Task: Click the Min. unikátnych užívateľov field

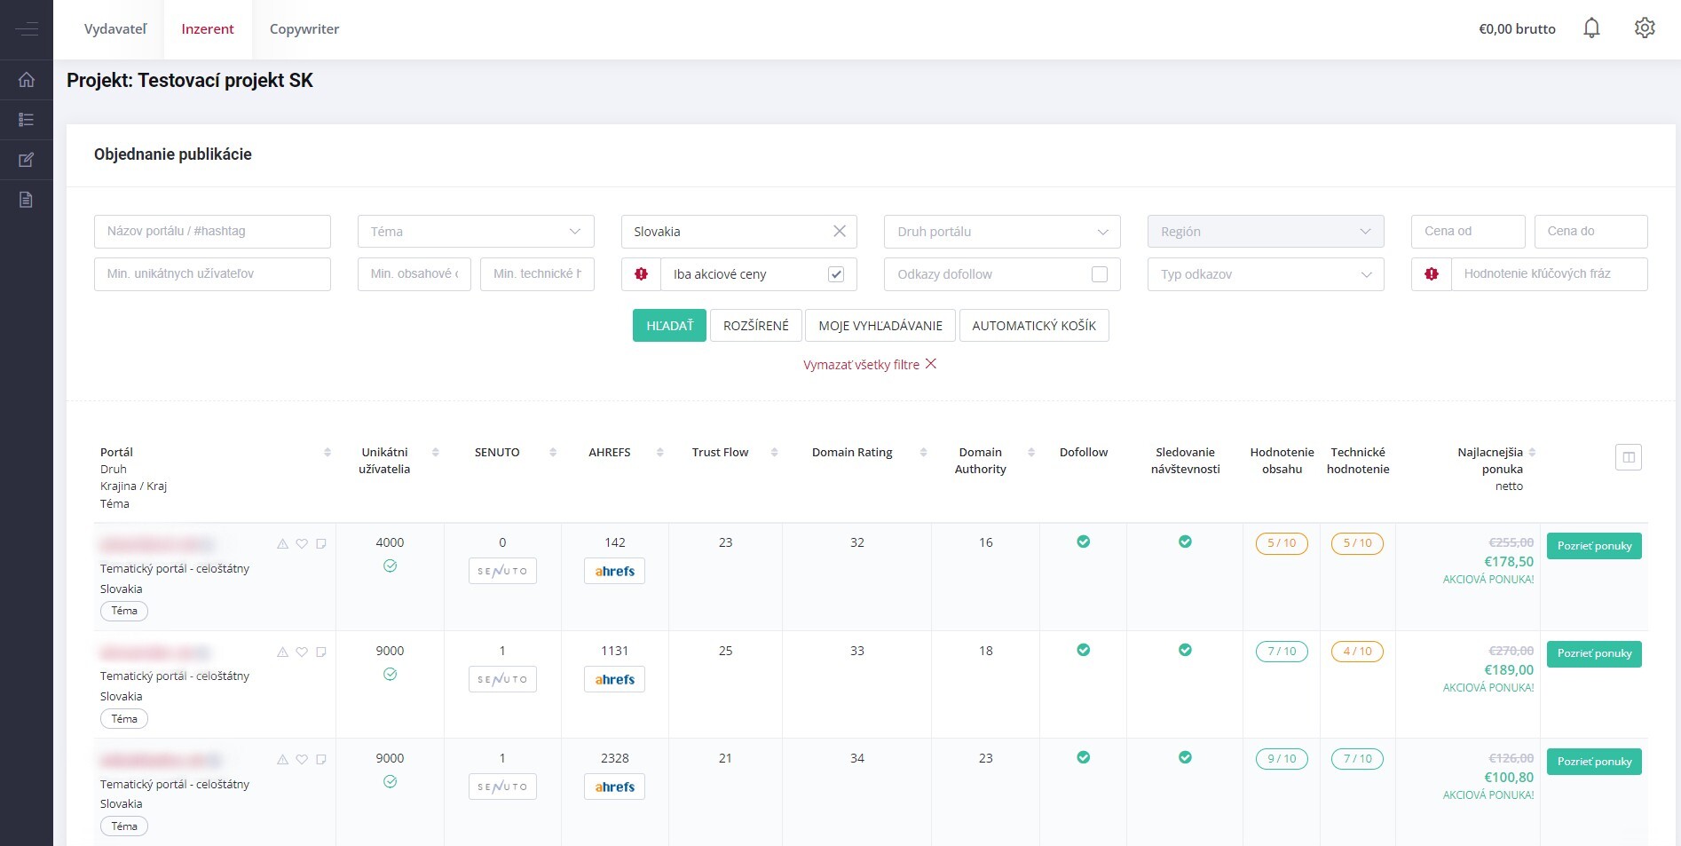Action: pyautogui.click(x=212, y=274)
